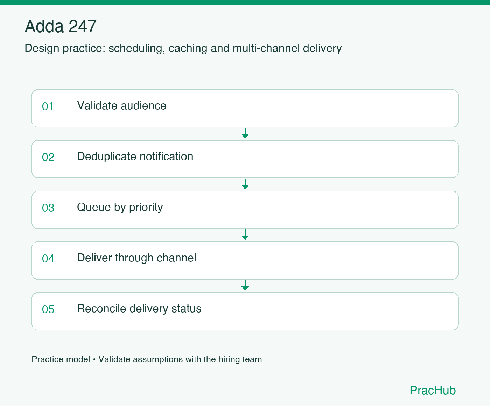Click step number 03

(x=48, y=208)
